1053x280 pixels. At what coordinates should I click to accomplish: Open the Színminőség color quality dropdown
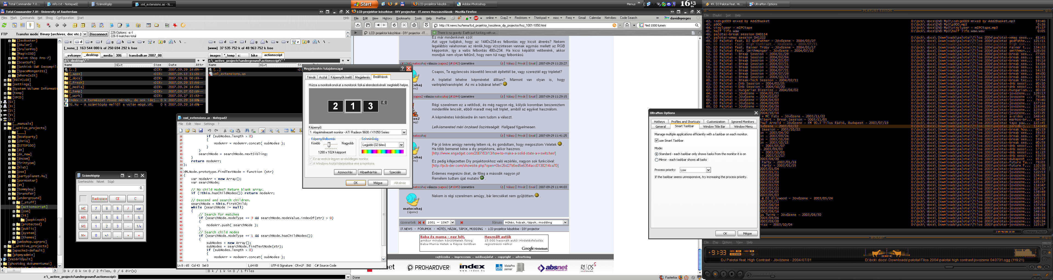pyautogui.click(x=401, y=145)
